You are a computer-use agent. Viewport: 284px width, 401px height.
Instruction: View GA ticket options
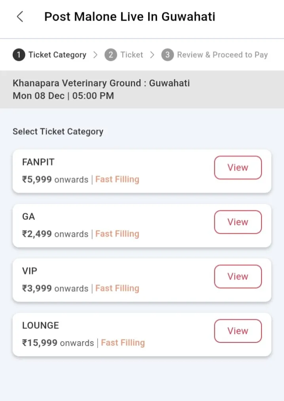coord(238,222)
